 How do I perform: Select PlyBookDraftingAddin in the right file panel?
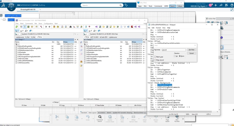pos(93,46)
